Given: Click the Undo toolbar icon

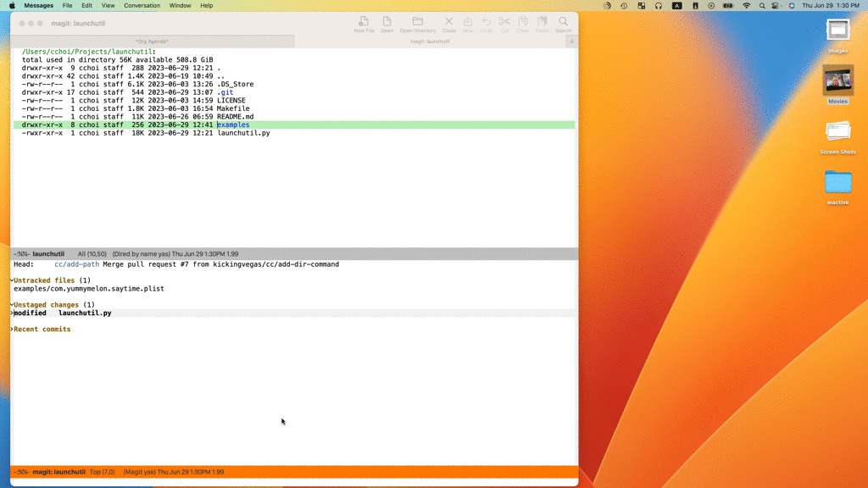Looking at the screenshot, I should tap(486, 24).
